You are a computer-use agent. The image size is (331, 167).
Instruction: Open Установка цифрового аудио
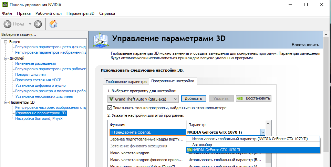coord(40,85)
